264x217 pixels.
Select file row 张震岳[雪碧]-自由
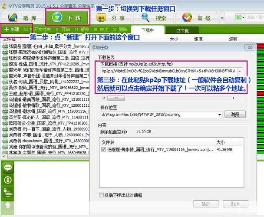pyautogui.click(x=46, y=46)
